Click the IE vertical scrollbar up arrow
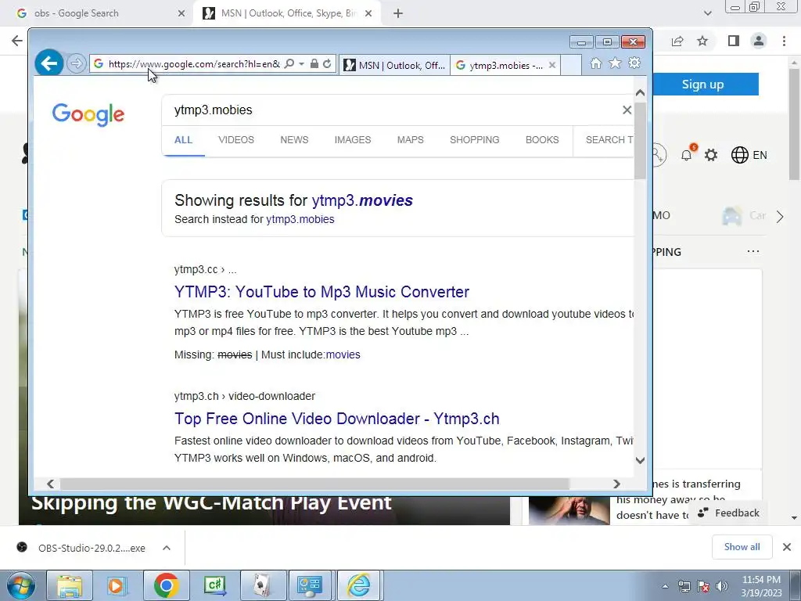 [640, 93]
